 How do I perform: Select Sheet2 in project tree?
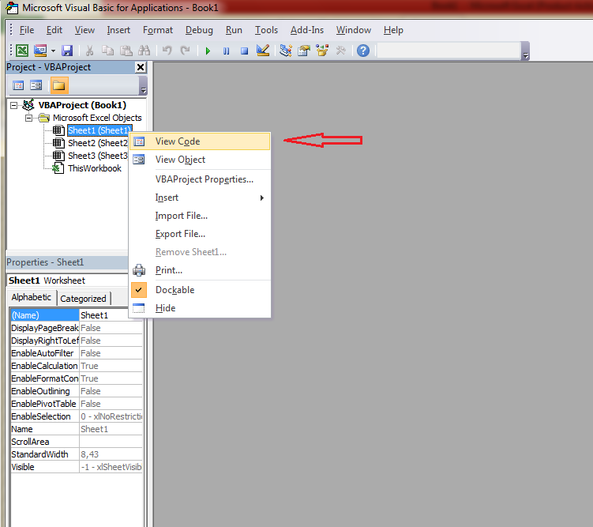[98, 143]
